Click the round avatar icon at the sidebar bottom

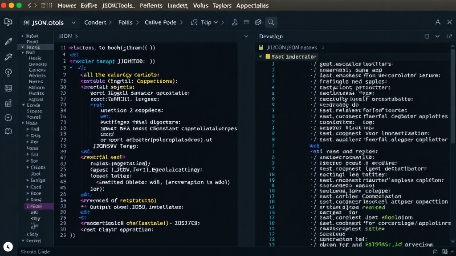[8, 247]
